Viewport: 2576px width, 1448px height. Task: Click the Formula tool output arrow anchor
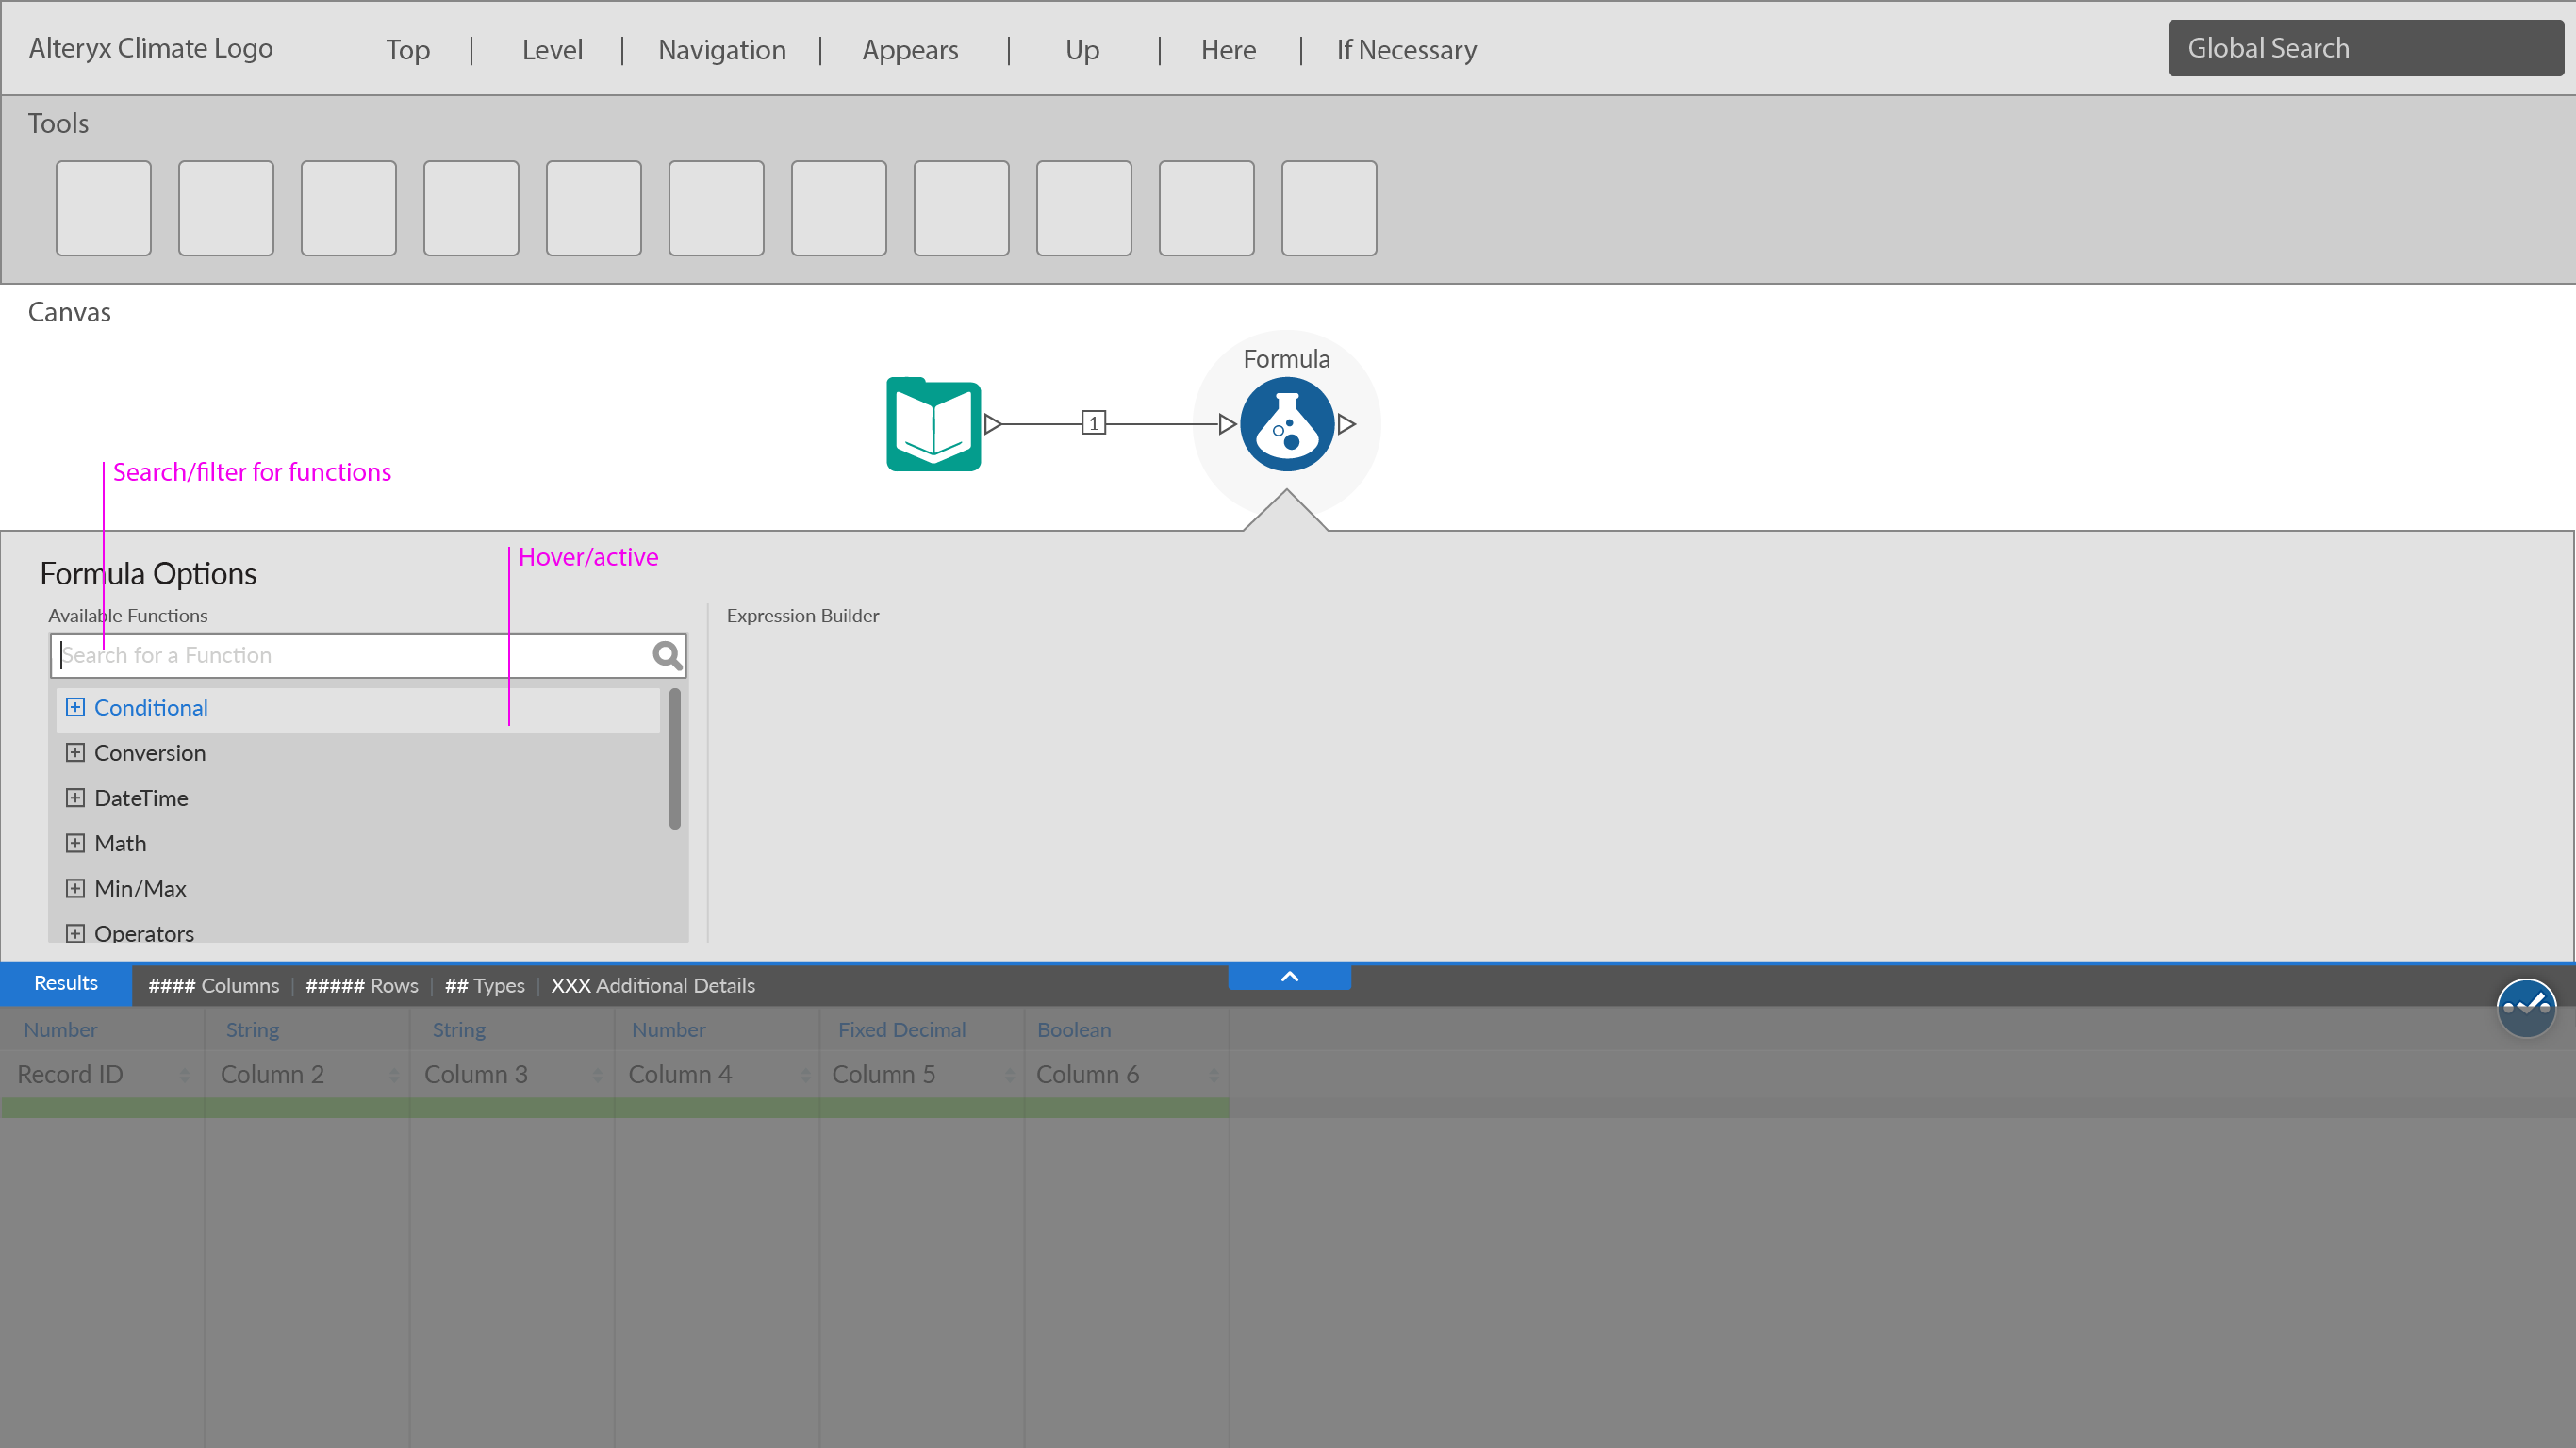click(x=1347, y=424)
